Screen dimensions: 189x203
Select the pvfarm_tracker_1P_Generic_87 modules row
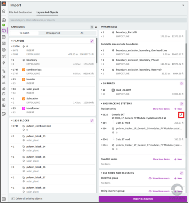[x=142, y=147]
